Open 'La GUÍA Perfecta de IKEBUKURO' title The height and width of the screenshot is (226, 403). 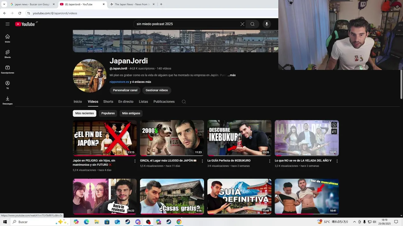[229, 161]
